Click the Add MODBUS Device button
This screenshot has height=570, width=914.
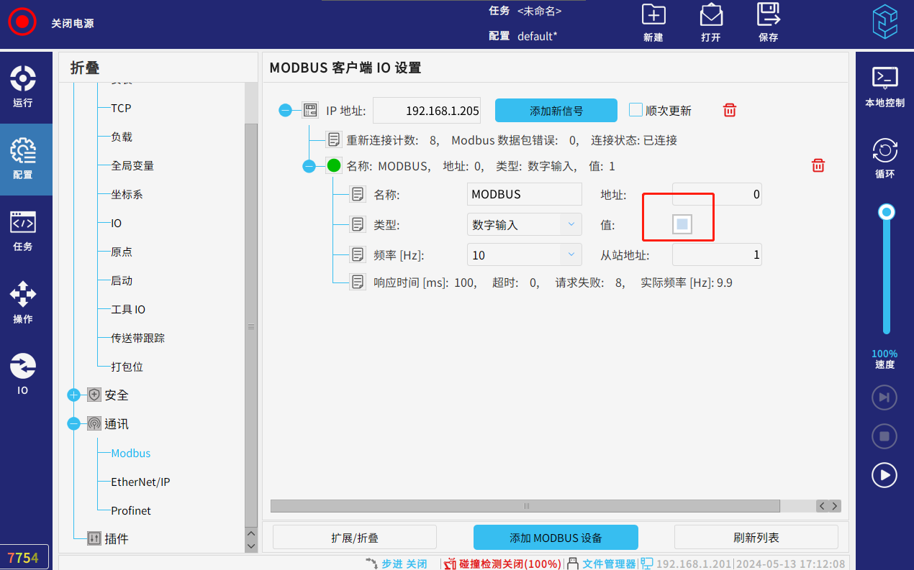click(556, 538)
